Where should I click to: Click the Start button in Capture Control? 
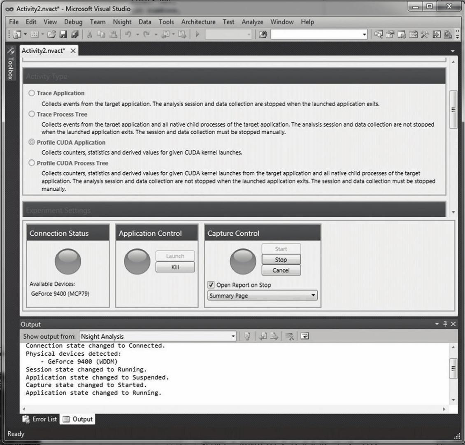[x=281, y=249]
